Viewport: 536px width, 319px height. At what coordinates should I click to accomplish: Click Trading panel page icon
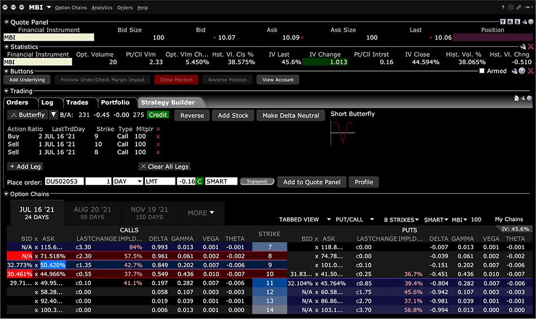(516, 99)
